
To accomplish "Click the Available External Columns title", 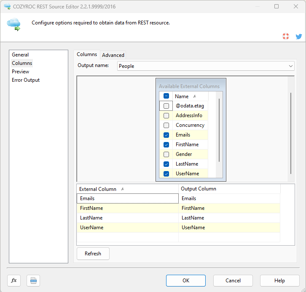I will tap(189, 86).
